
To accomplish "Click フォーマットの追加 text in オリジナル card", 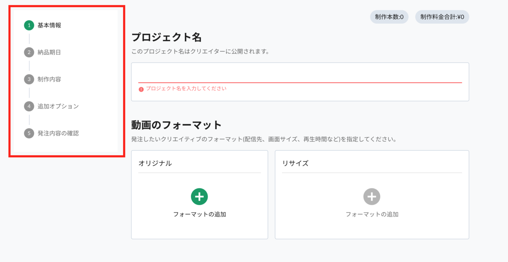I will click(x=199, y=215).
